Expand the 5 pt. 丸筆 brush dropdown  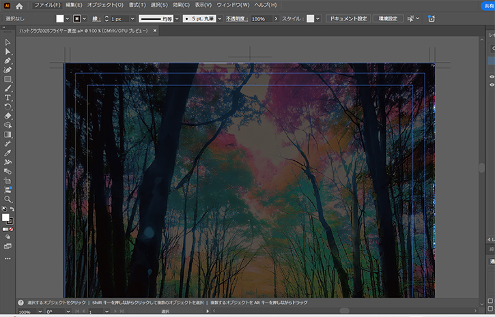tap(220, 18)
